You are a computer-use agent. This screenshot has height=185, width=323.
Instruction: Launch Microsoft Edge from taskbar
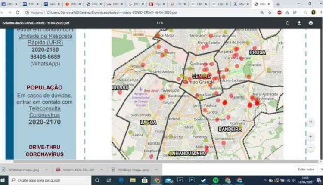click(121, 180)
